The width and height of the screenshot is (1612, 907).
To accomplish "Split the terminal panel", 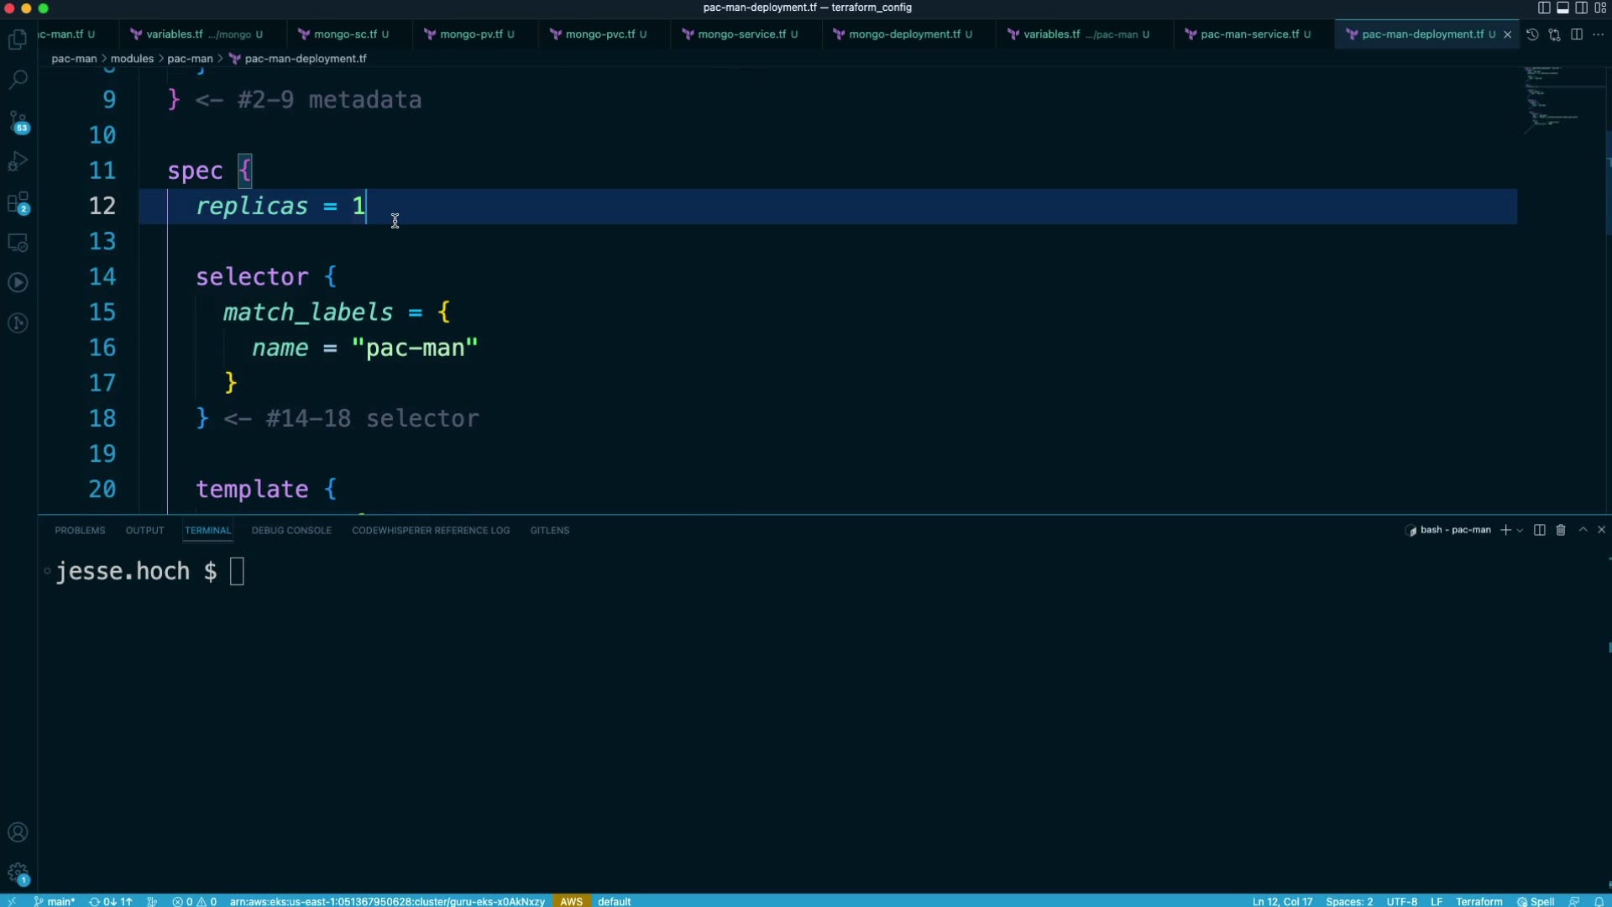I will (1539, 530).
